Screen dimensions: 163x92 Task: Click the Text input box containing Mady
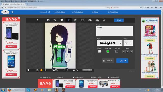(114, 31)
